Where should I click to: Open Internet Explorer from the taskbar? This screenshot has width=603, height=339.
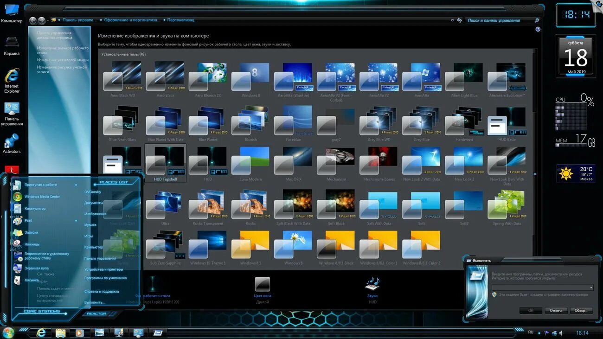pos(41,333)
